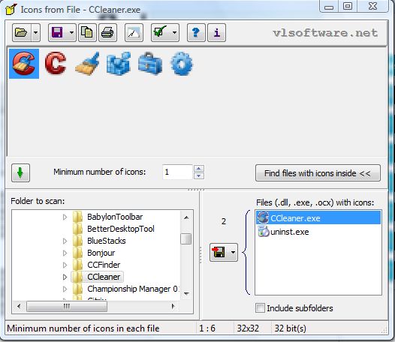This screenshot has height=342, width=395.
Task: Expand the CCFinder folder
Action: click(x=65, y=265)
